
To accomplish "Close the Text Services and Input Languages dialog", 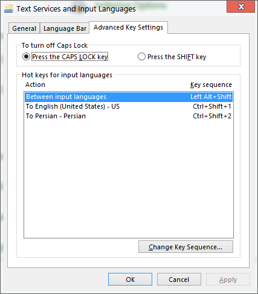I will pyautogui.click(x=241, y=7).
